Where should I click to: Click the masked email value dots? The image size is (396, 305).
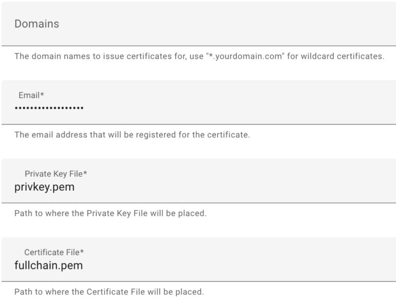pyautogui.click(x=49, y=108)
